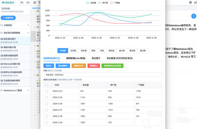Click the disk drive icon in toolbar

[x=28, y=3]
